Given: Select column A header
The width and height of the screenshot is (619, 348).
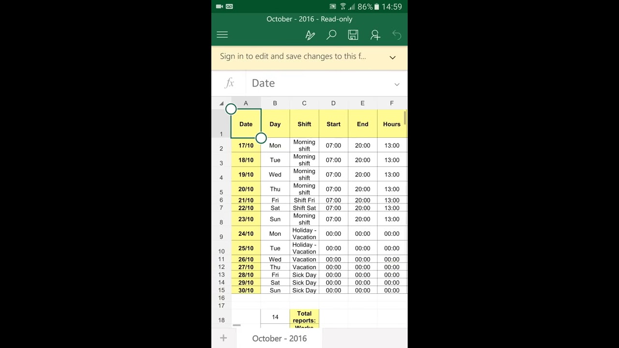Looking at the screenshot, I should 246,103.
